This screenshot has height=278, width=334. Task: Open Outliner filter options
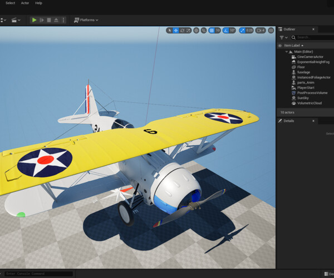tap(283, 38)
